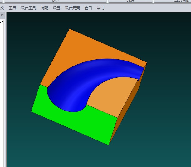Click the 修改 ribbon group label

(56, 1)
